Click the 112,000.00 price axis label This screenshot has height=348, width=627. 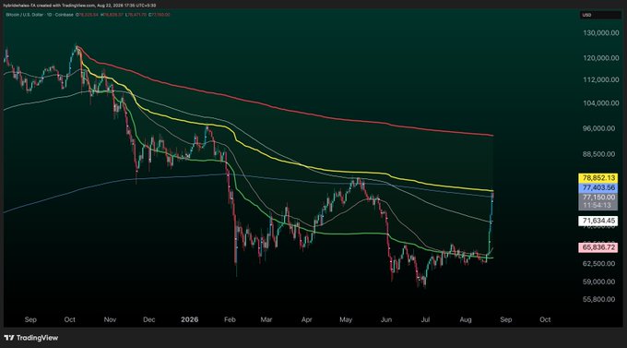click(x=601, y=80)
